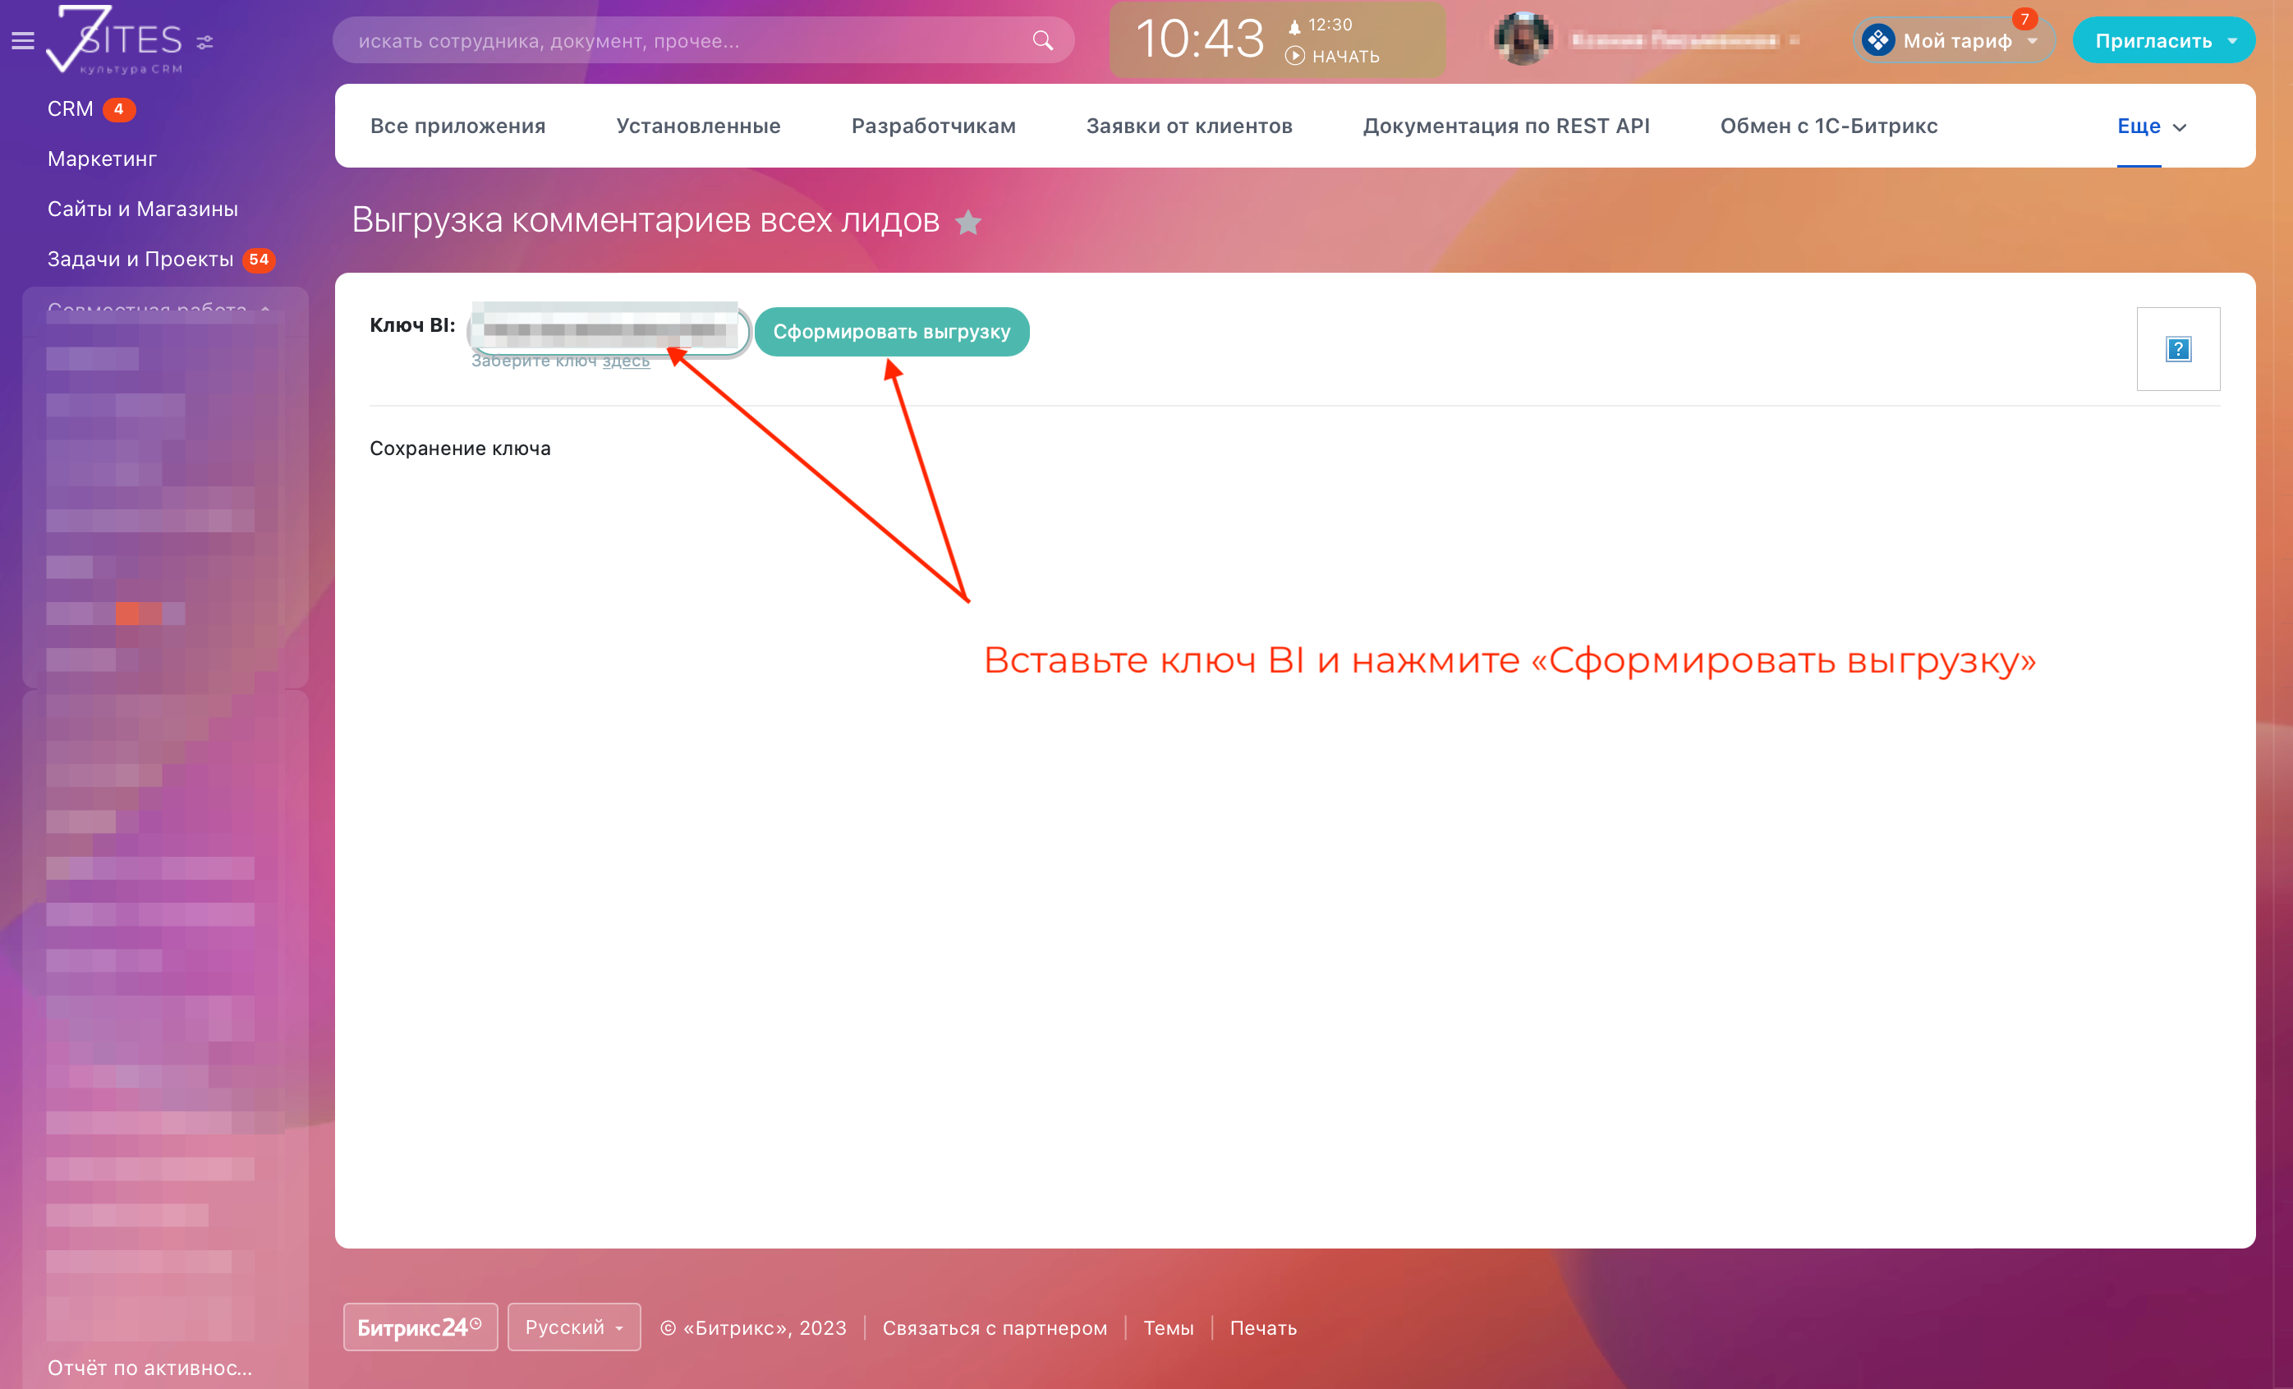Click the Связаться с партнером footer link
This screenshot has height=1389, width=2293.
994,1327
